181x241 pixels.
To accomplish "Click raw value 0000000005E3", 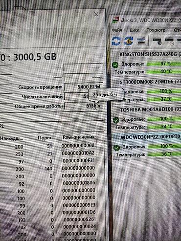I will (79, 205).
